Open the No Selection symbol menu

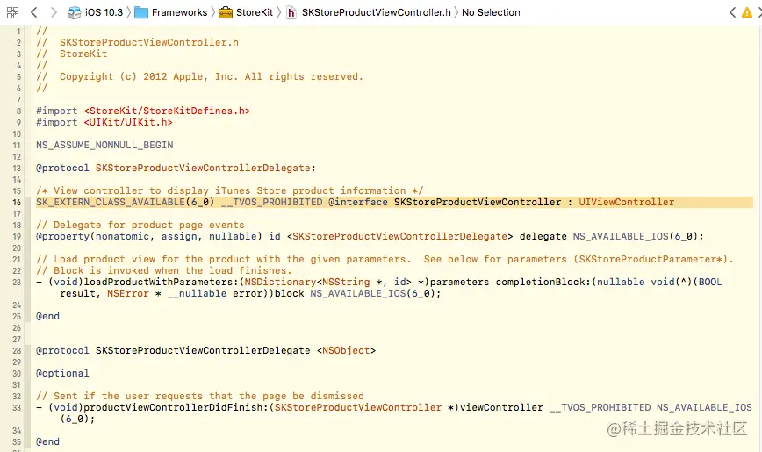[x=491, y=12]
